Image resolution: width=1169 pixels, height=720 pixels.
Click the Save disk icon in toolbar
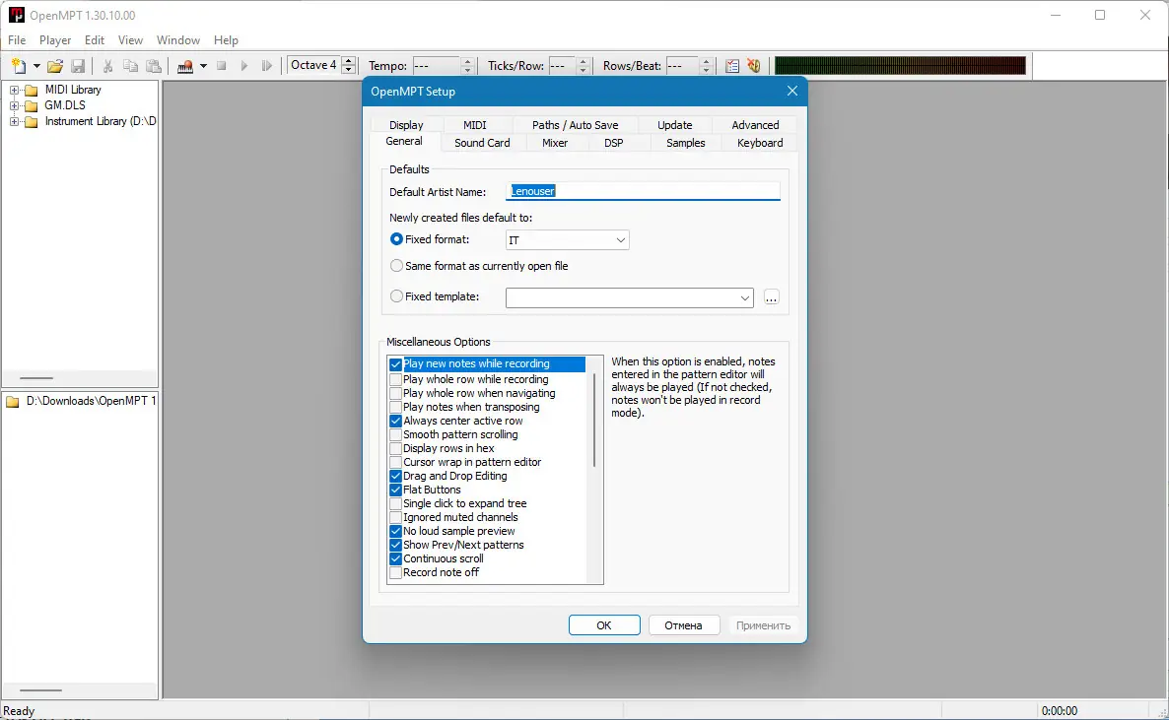(78, 66)
